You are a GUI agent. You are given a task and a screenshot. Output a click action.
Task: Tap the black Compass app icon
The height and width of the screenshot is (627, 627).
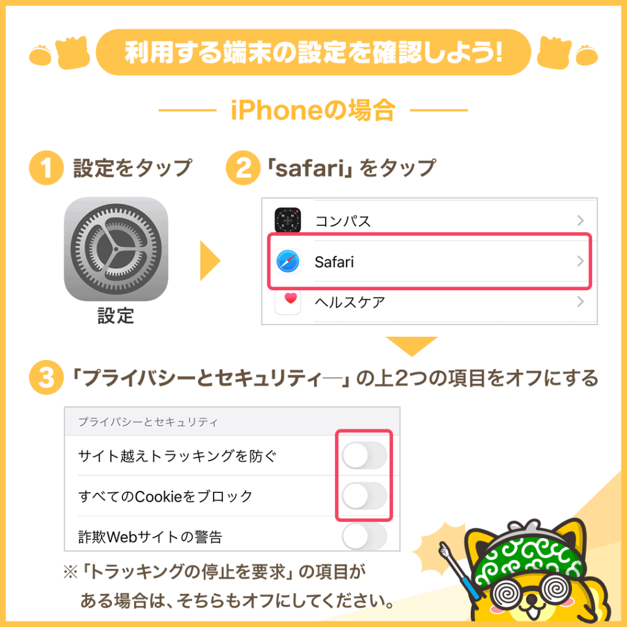pos(288,220)
